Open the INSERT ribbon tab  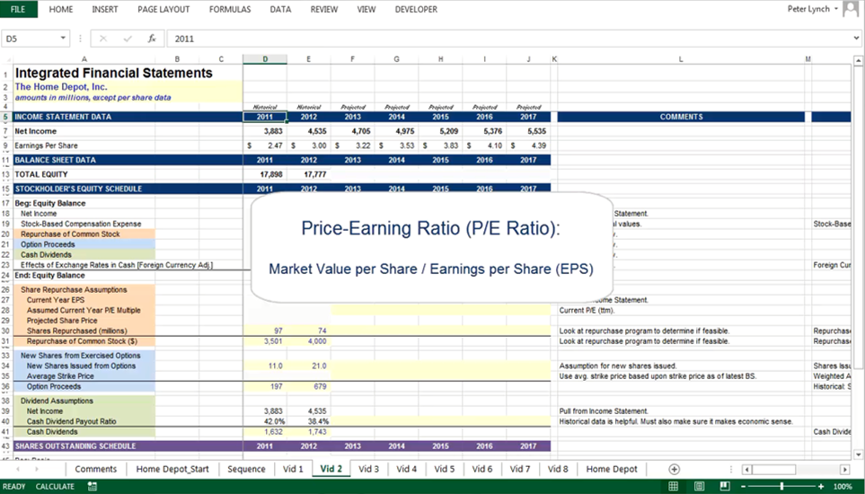(105, 9)
